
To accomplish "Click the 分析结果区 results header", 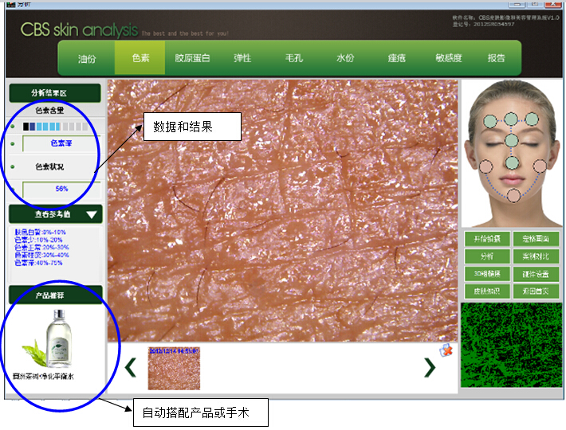I will coord(55,93).
